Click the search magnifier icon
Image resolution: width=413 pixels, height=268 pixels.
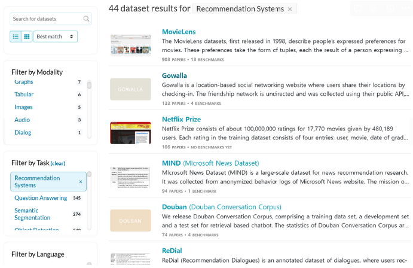pyautogui.click(x=86, y=19)
